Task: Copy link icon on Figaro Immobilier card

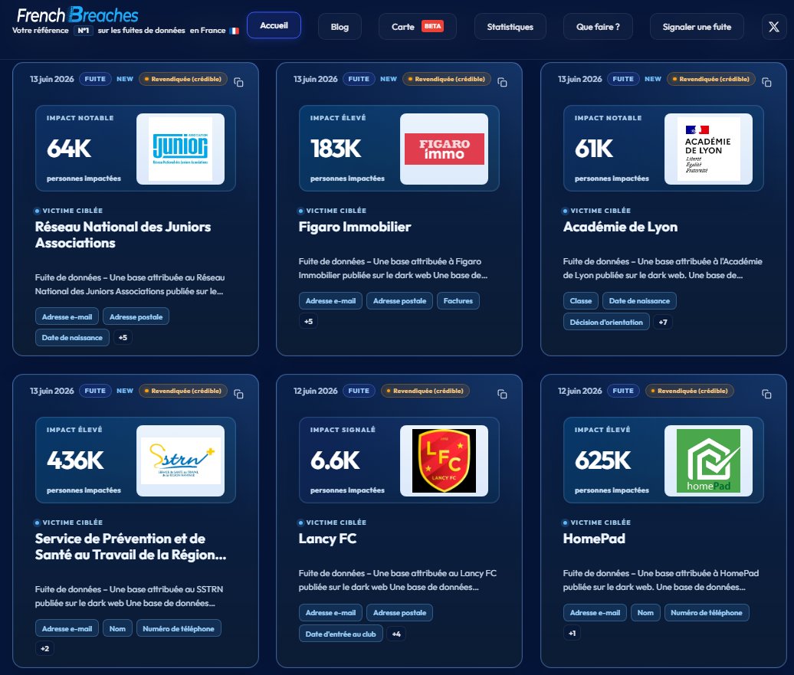Action: point(502,82)
